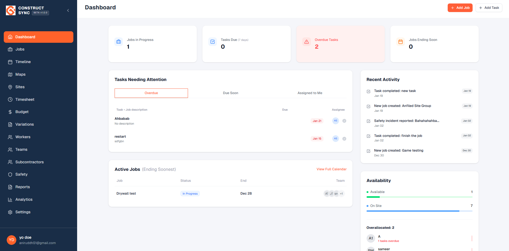Viewport: 509px width, 251px height.
Task: Open the Assigned to Me tab
Action: pos(310,93)
